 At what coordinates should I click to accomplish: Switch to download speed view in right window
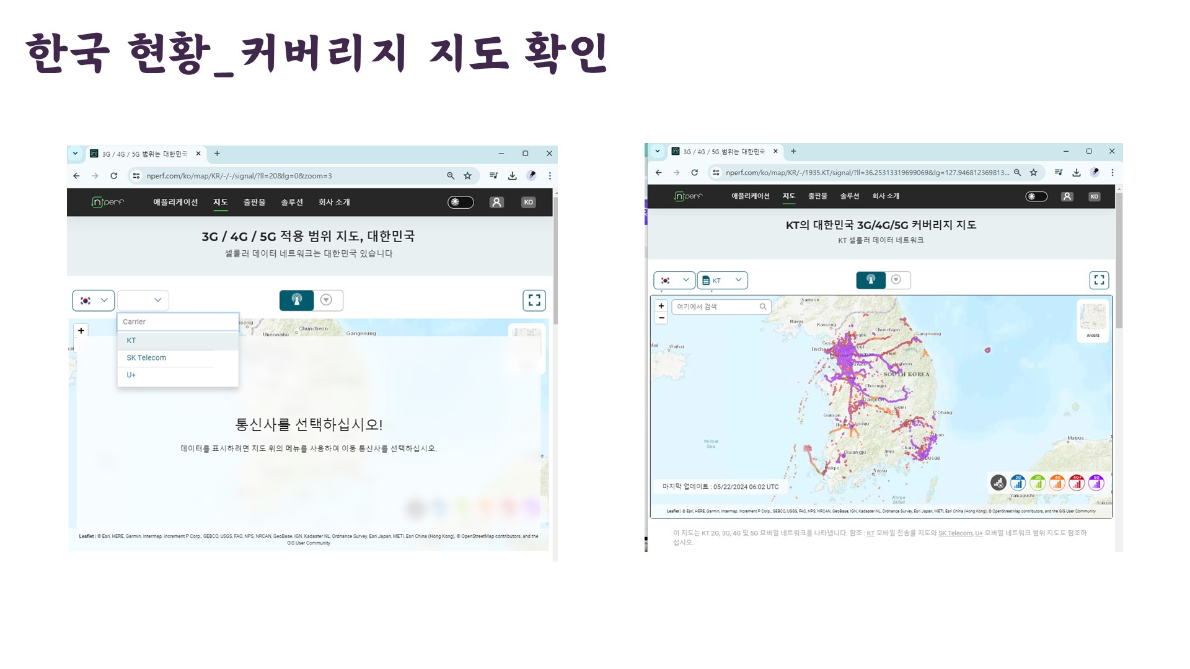point(896,280)
